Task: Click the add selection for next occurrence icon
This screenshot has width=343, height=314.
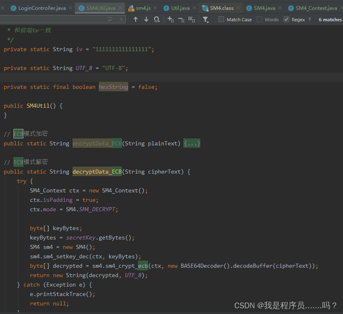Action: point(170,19)
